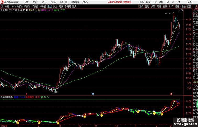Open the 行情 menu

pos(26,2)
